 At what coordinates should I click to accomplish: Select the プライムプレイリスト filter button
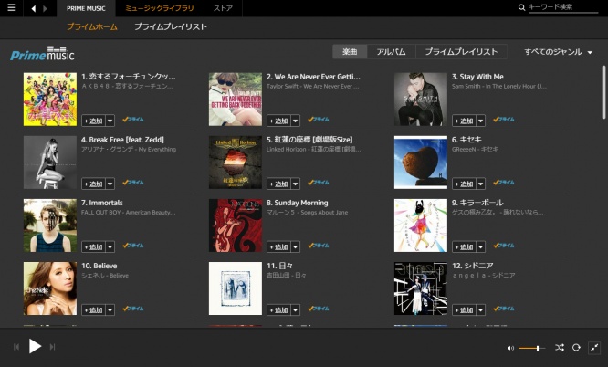point(461,52)
